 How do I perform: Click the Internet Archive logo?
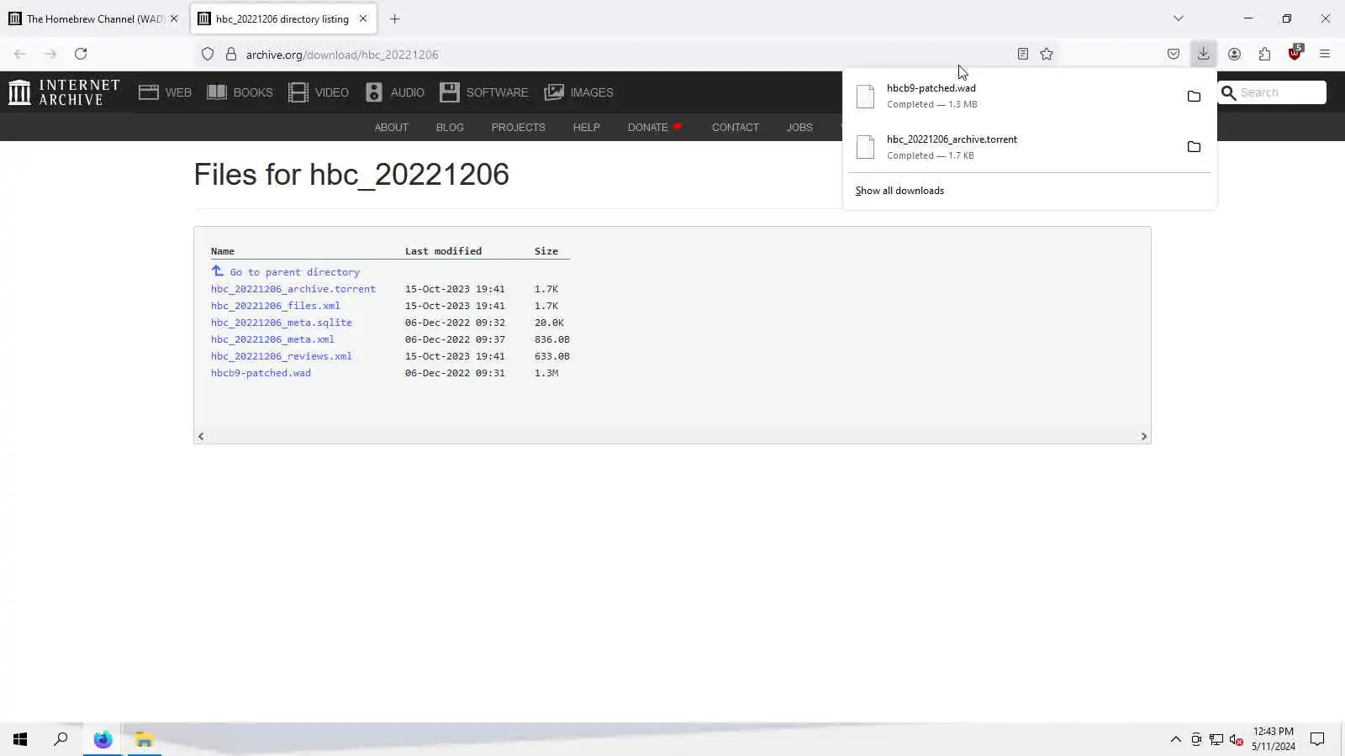(64, 92)
